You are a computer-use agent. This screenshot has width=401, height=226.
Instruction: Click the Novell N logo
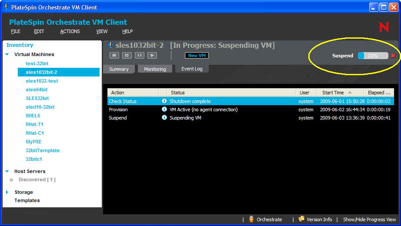(x=384, y=27)
